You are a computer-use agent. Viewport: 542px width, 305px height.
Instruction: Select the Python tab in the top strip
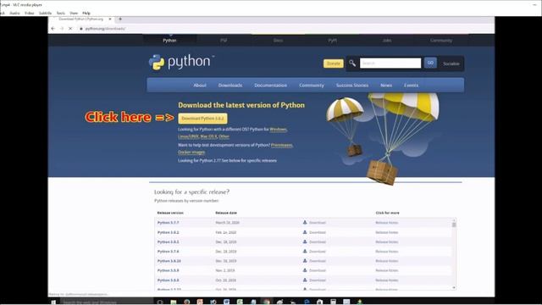169,41
